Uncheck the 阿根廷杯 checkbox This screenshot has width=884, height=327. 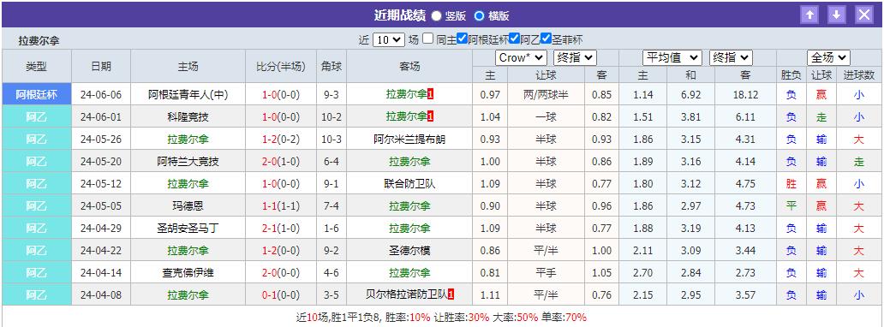tap(462, 39)
